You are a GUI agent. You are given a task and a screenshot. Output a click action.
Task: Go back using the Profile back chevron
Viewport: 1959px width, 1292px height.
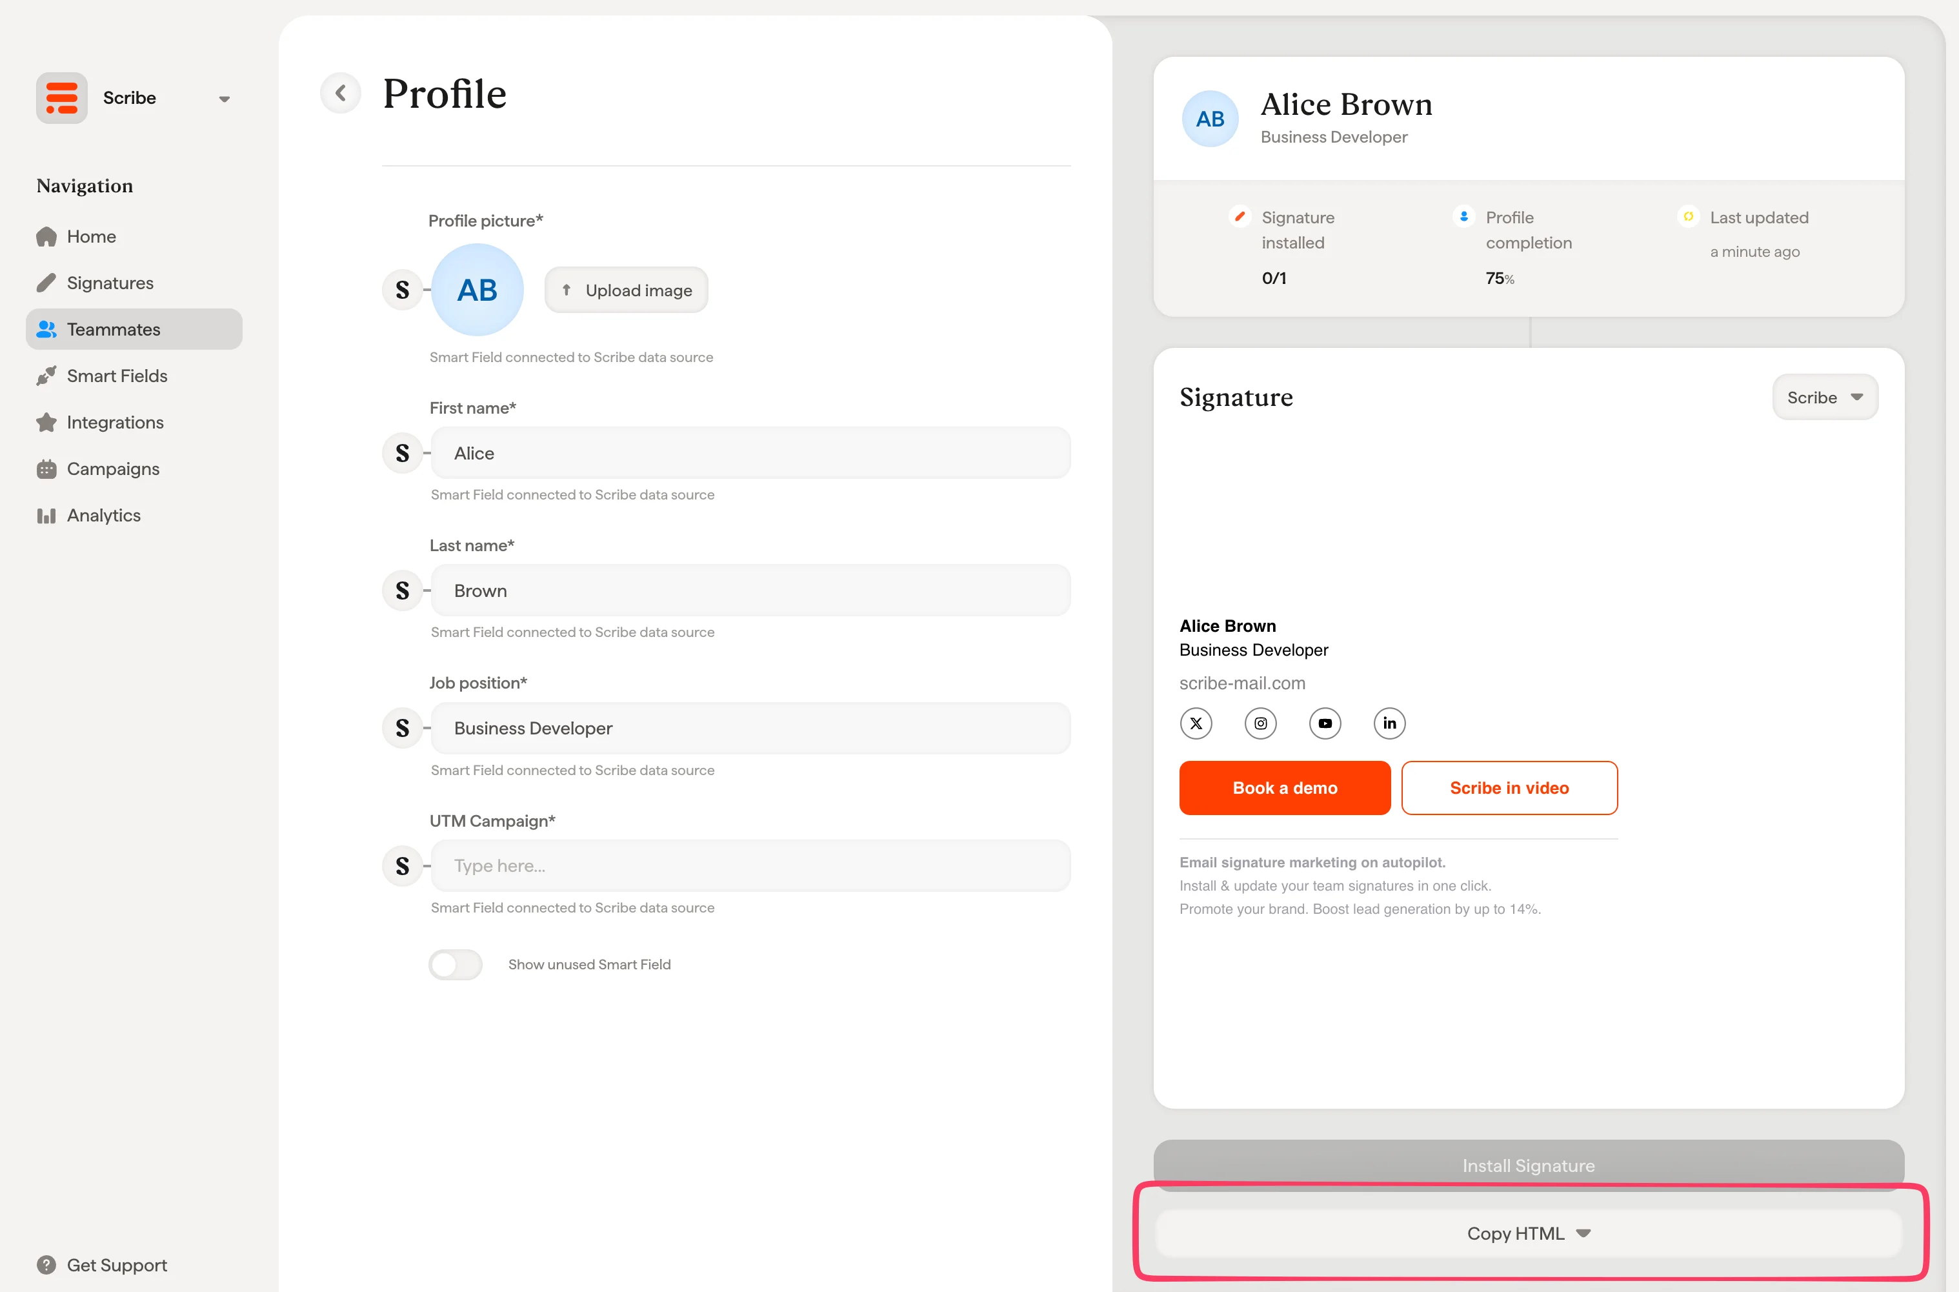coord(340,93)
